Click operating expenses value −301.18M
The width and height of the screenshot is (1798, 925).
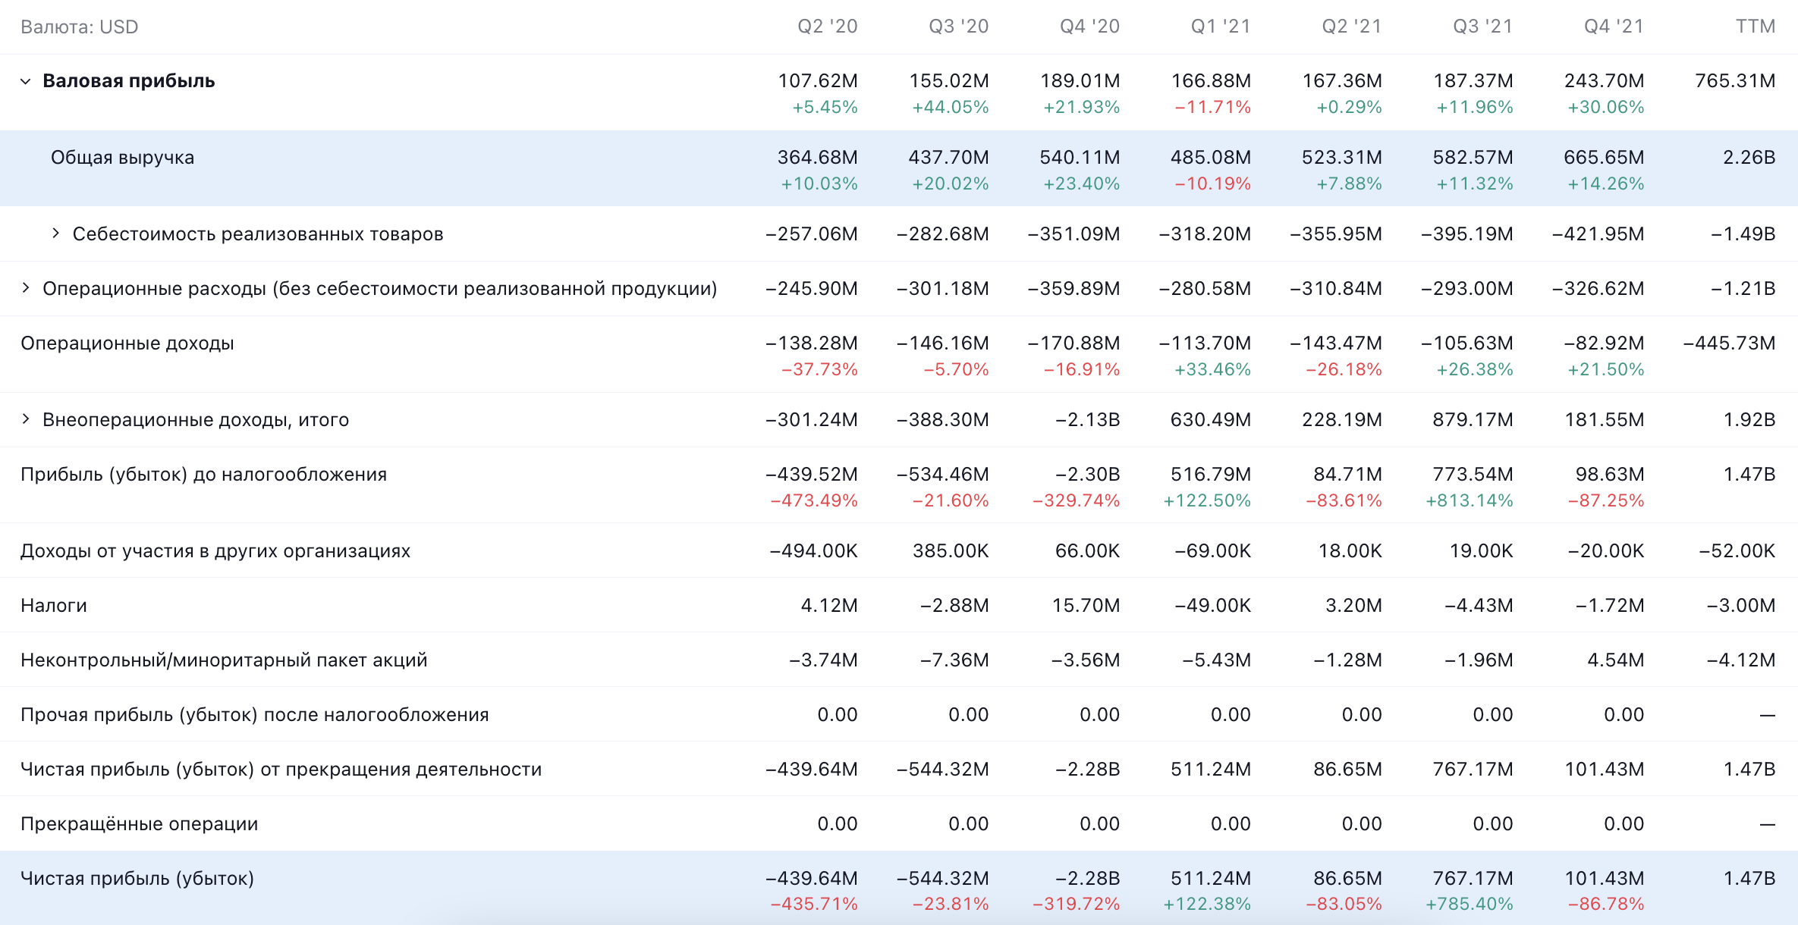click(943, 288)
